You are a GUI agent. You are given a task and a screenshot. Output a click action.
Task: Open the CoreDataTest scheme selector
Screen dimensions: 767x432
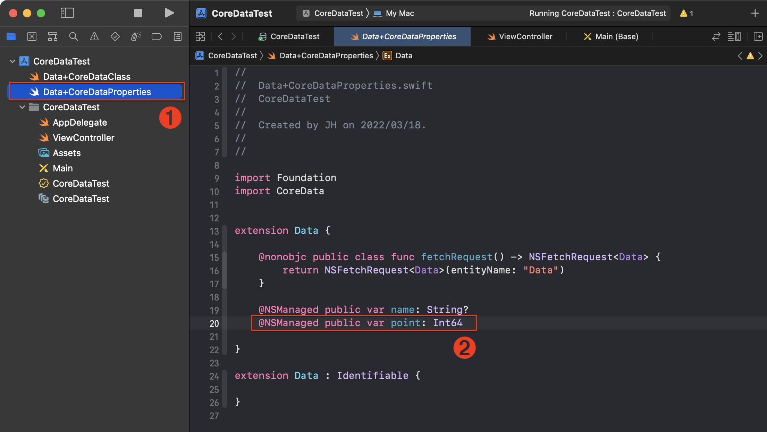[x=333, y=13]
